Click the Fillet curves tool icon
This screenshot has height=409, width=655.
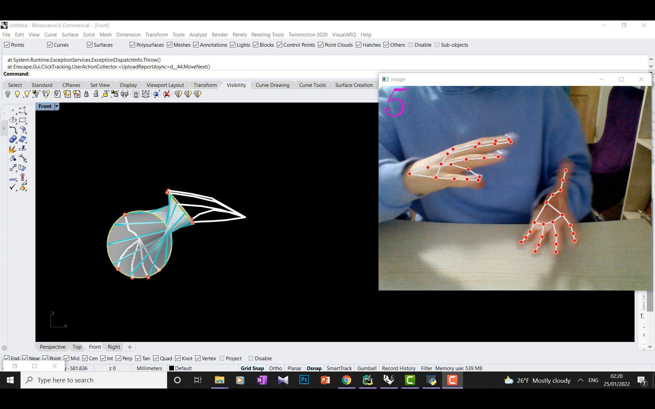tap(13, 130)
